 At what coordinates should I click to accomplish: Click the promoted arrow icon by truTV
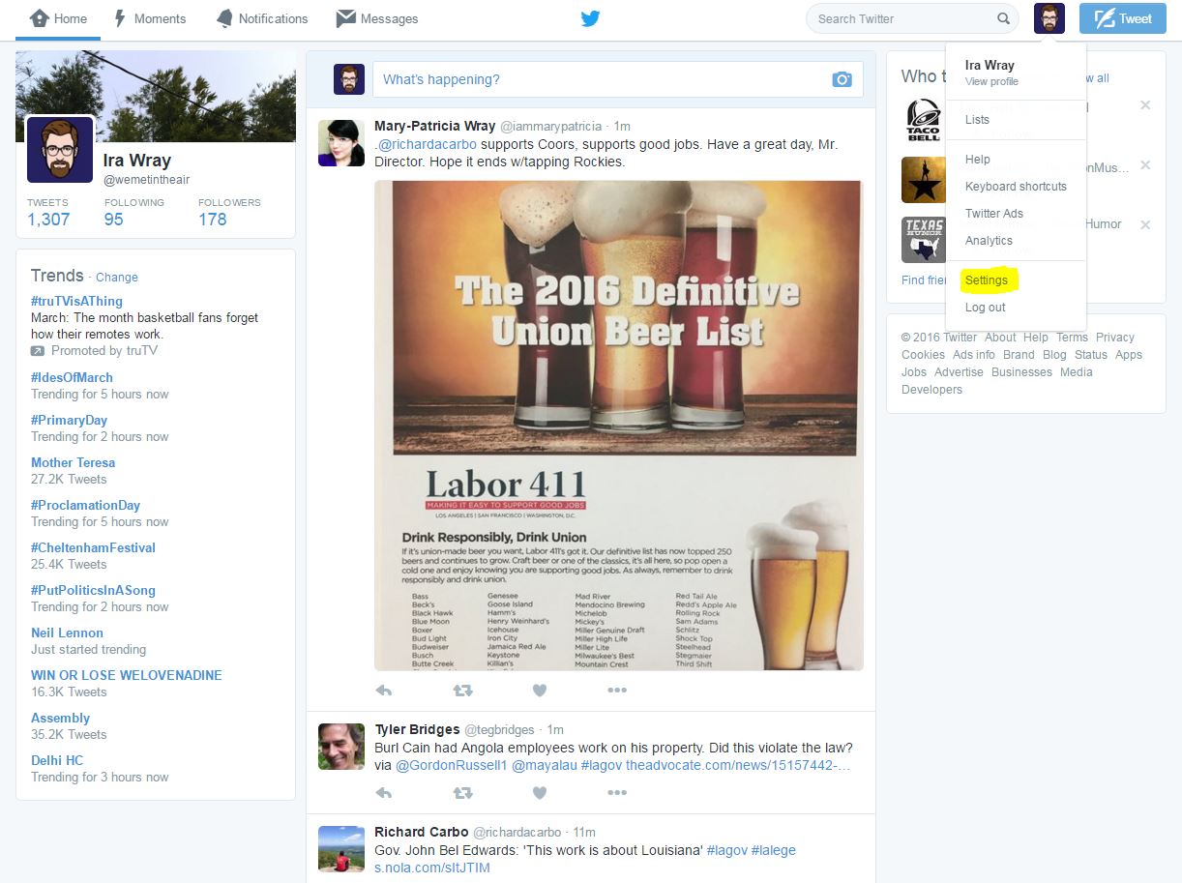[38, 351]
